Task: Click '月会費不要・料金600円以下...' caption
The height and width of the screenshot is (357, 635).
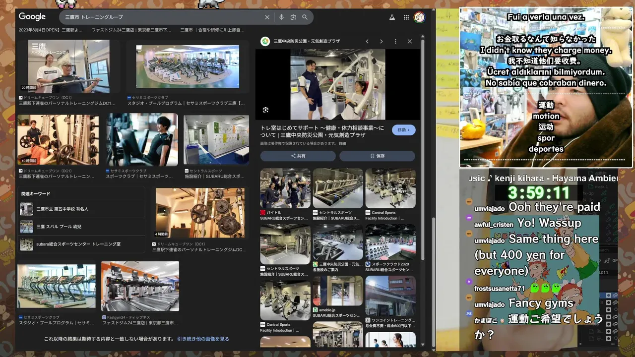Action: click(x=390, y=326)
